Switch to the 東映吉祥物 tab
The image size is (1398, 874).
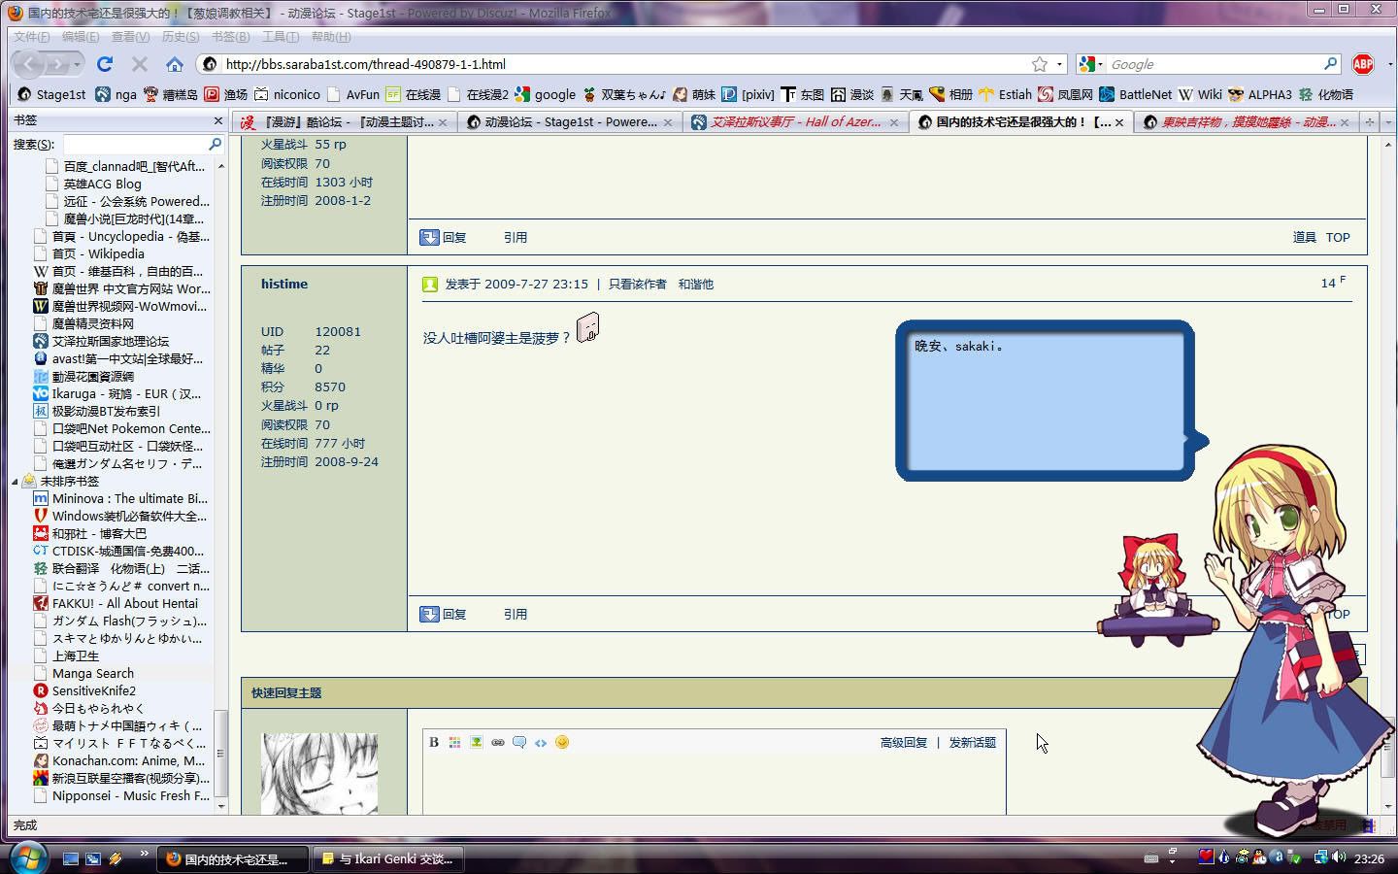[1247, 122]
